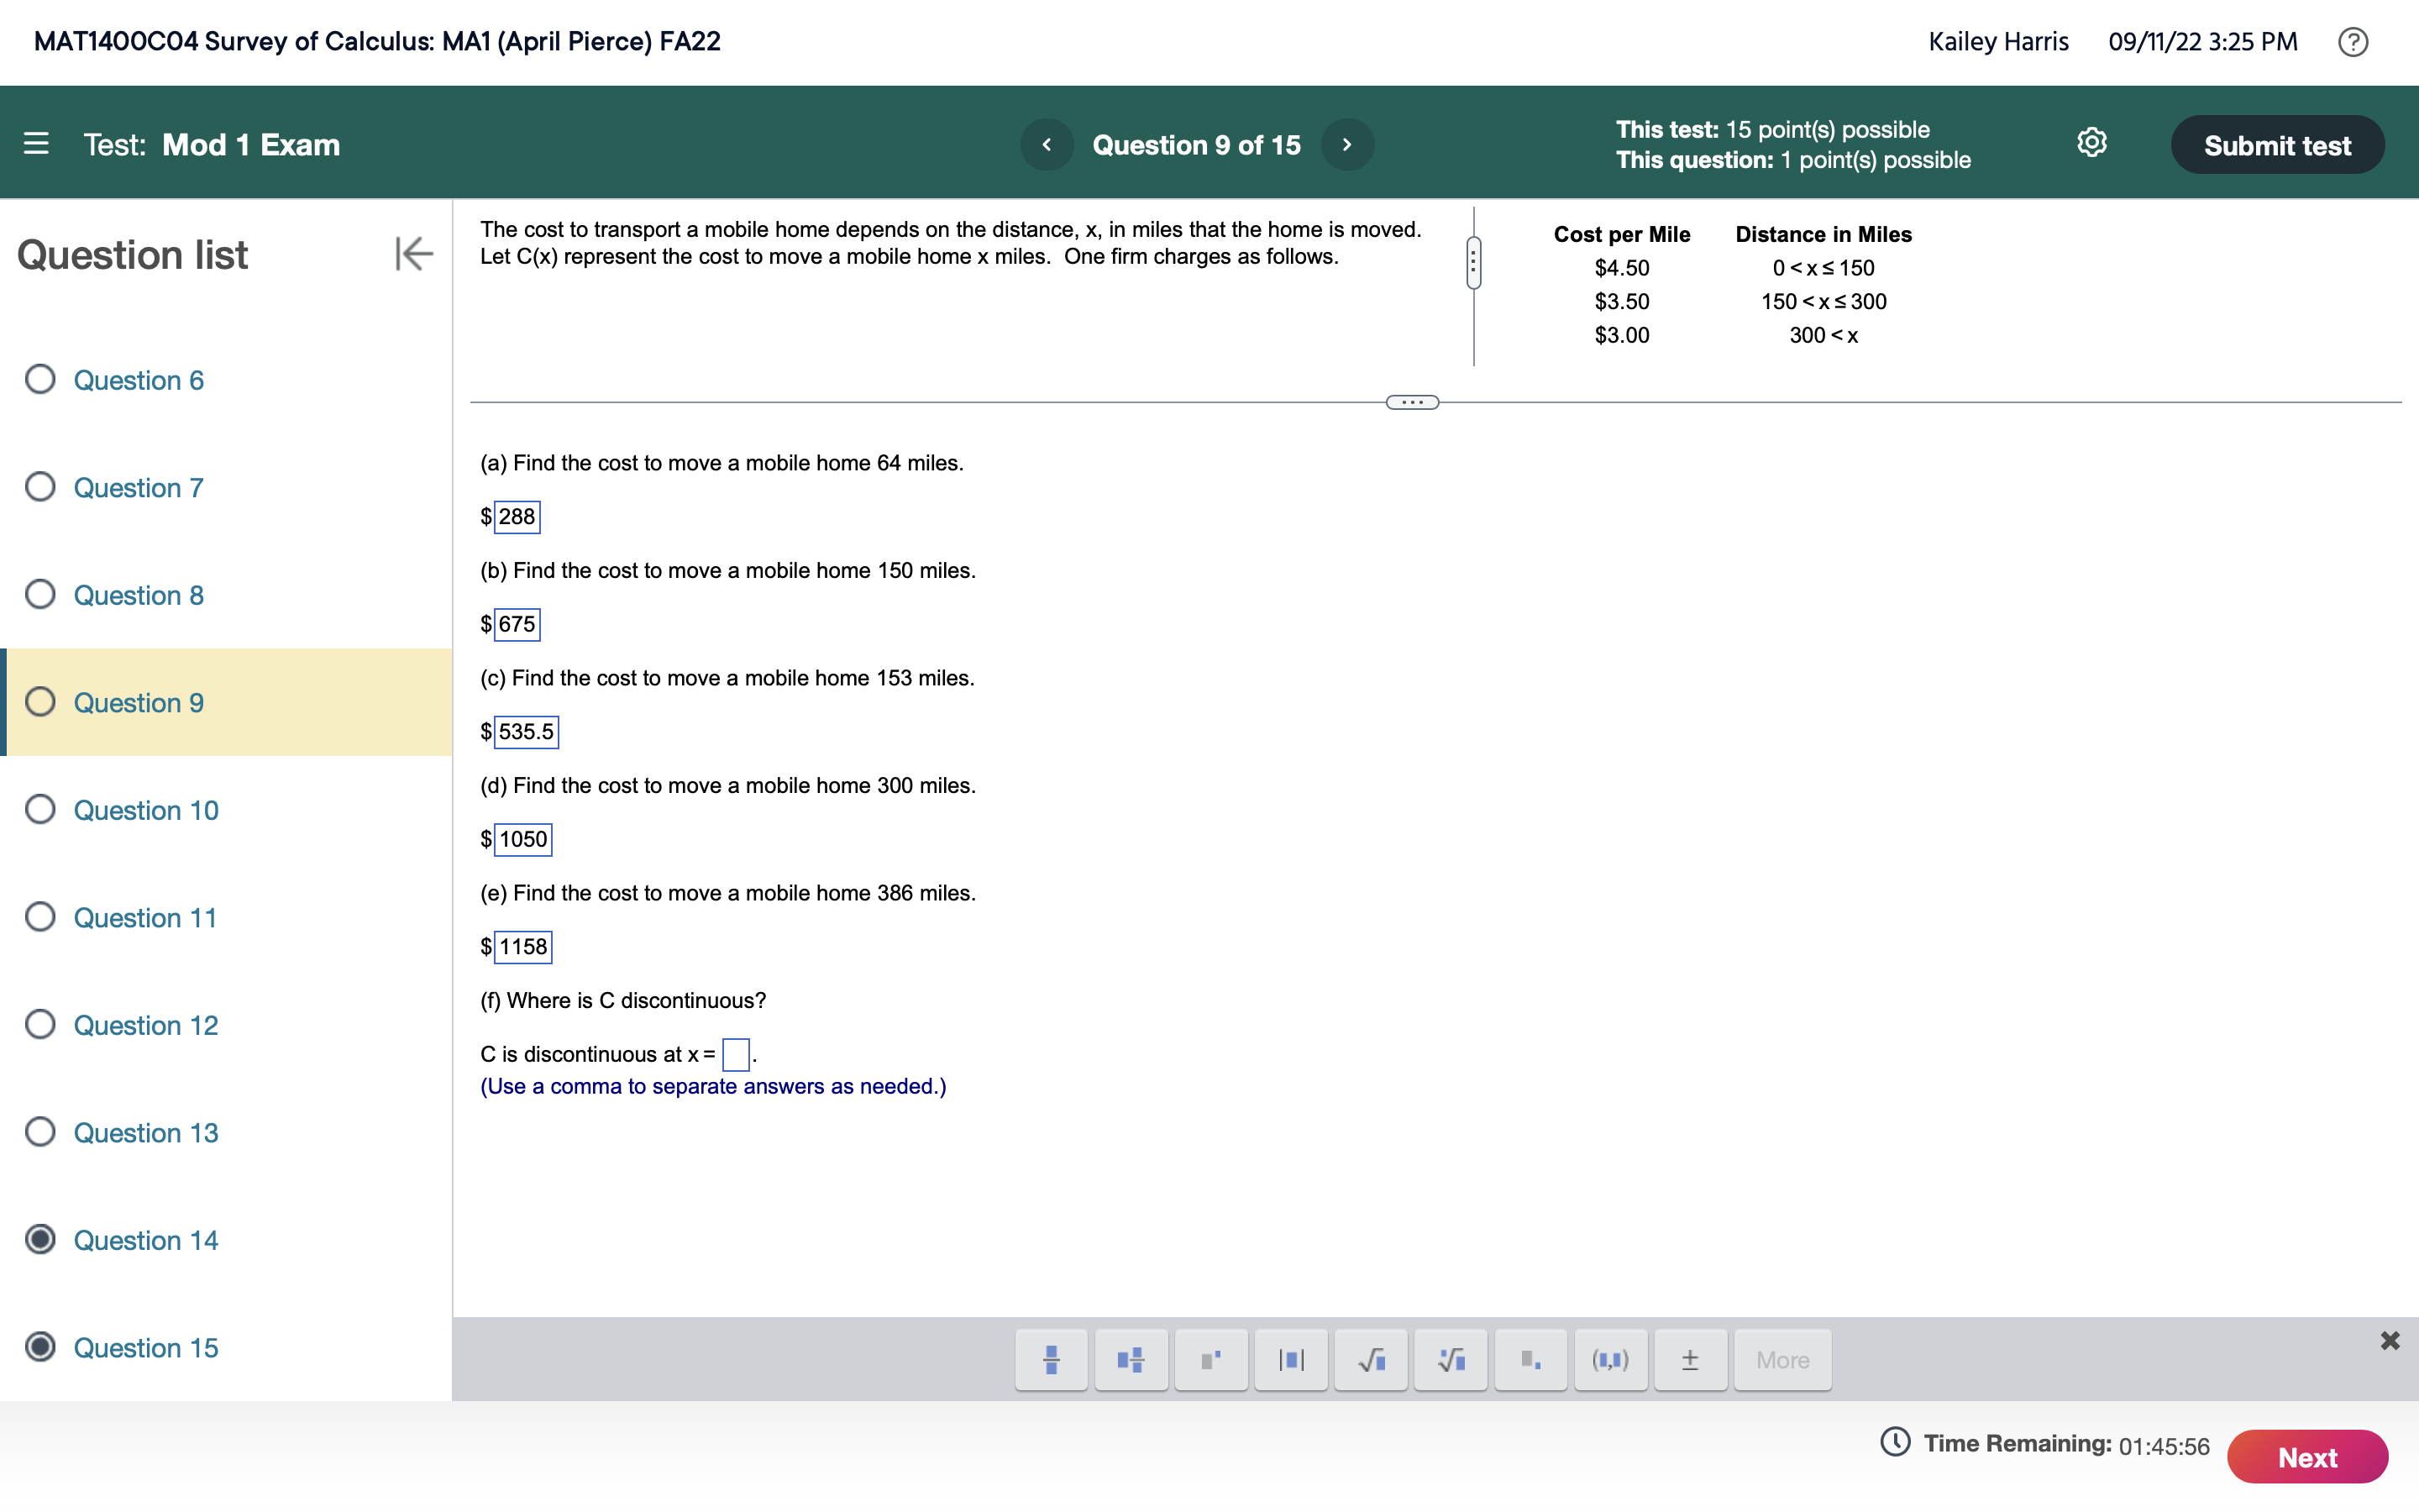
Task: Insert the nth root template
Action: (x=1451, y=1359)
